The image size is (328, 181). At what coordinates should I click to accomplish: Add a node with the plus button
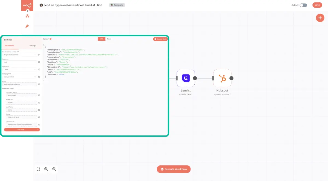[x=320, y=18]
